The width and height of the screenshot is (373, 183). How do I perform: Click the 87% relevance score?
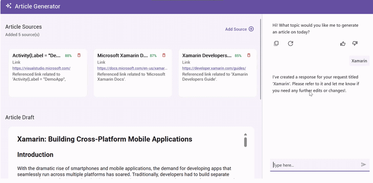point(153,56)
